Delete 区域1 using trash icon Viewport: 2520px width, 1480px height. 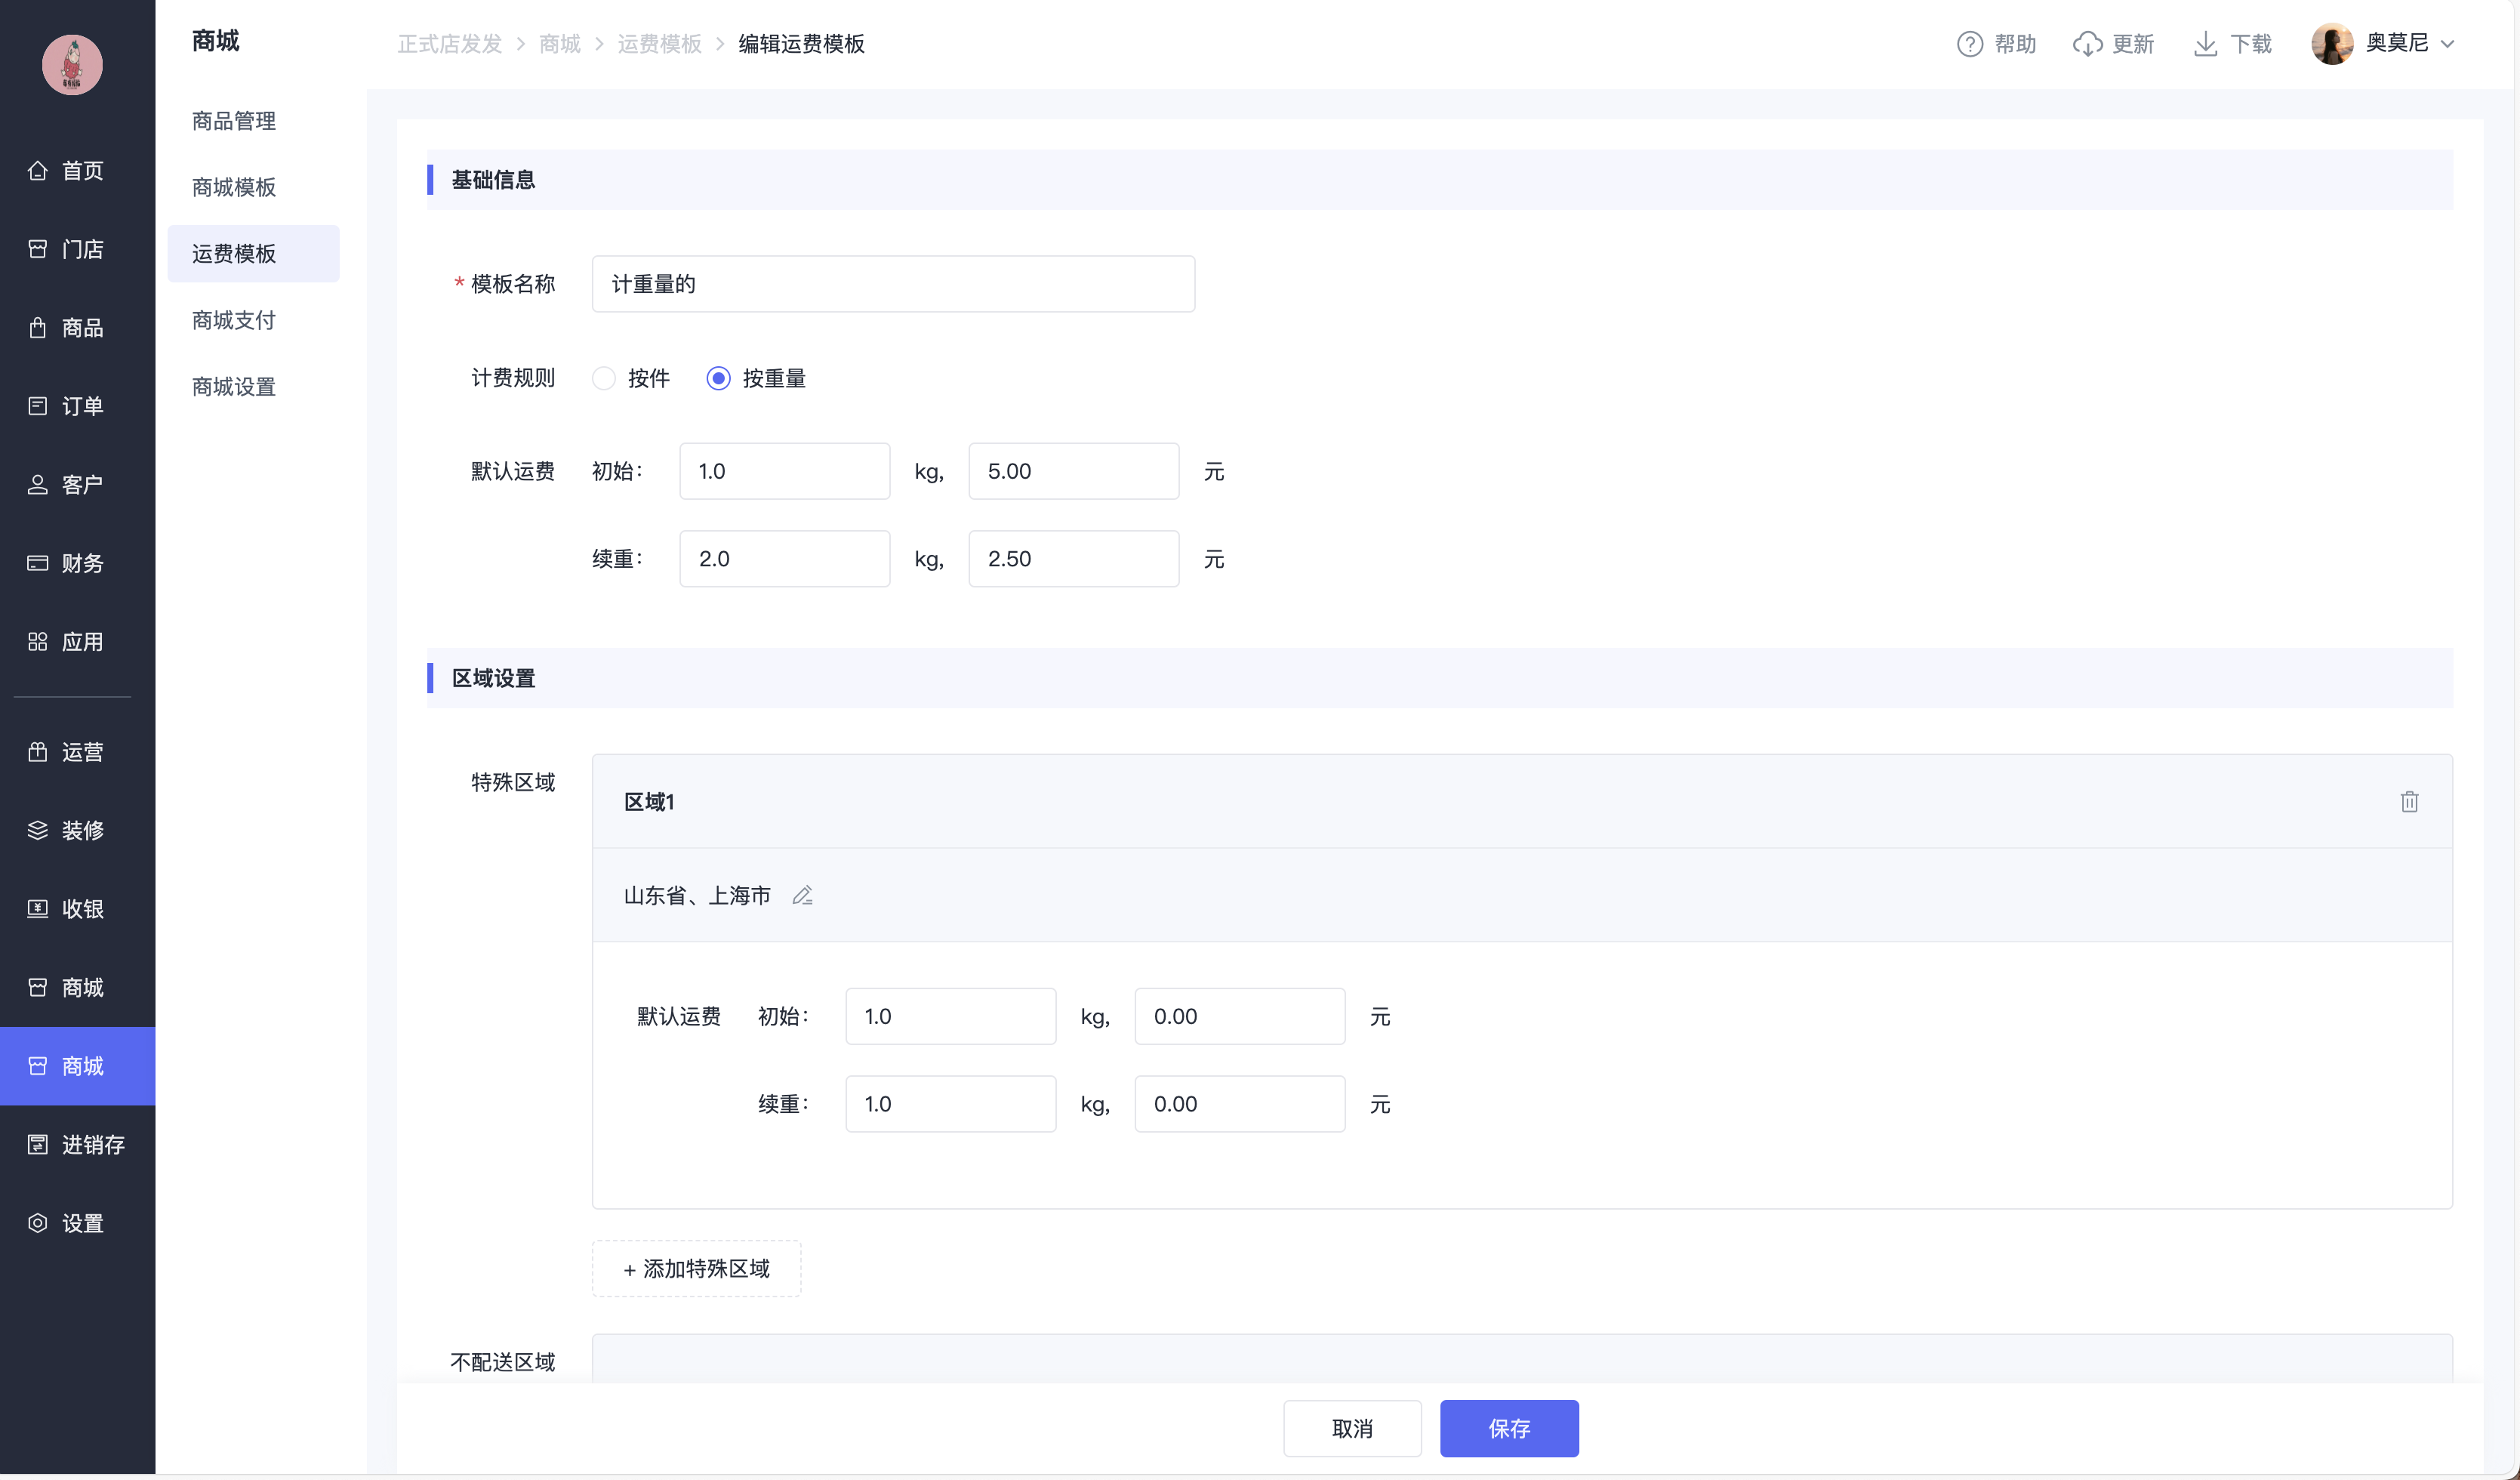[2409, 802]
